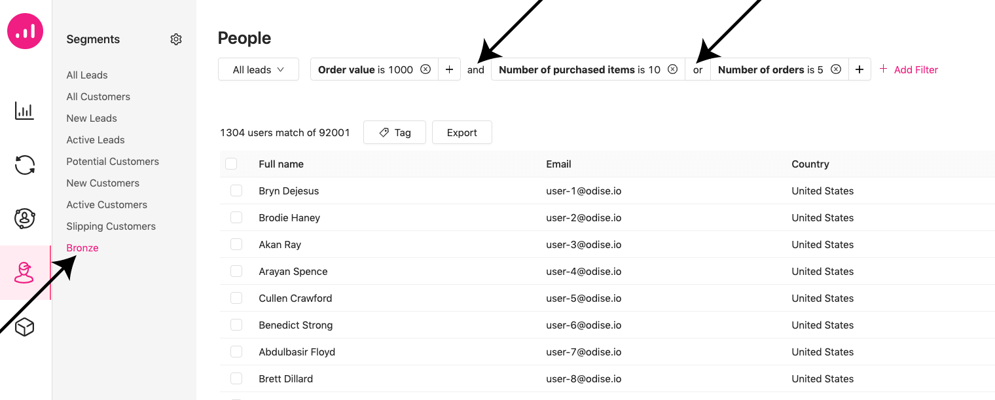Open the All Customers segment
The image size is (995, 400).
(x=98, y=96)
